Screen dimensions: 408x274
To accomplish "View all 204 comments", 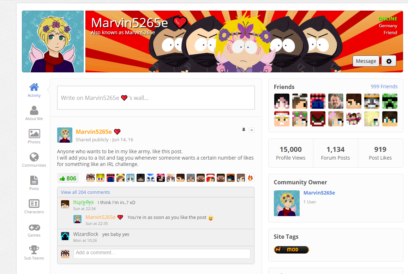I will pos(85,192).
